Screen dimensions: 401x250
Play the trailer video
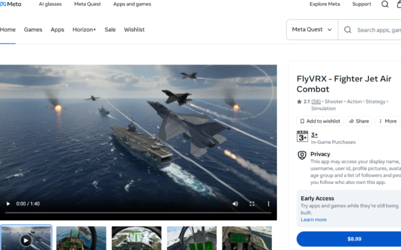8,203
